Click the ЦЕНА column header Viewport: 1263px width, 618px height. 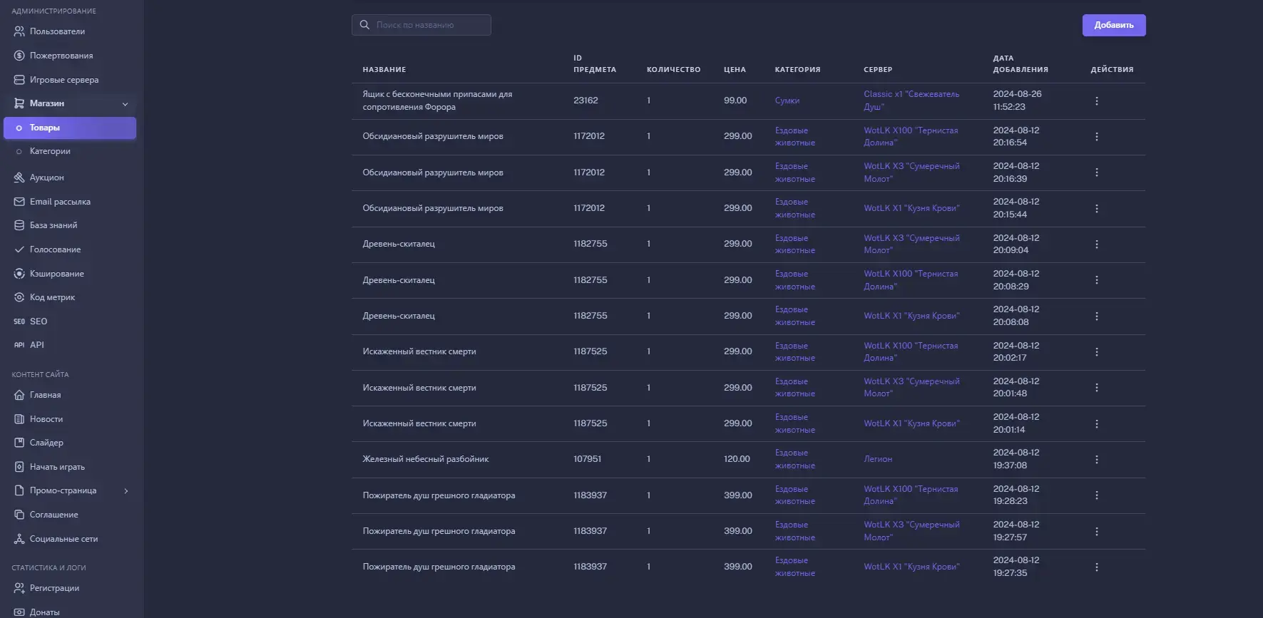[x=735, y=70]
